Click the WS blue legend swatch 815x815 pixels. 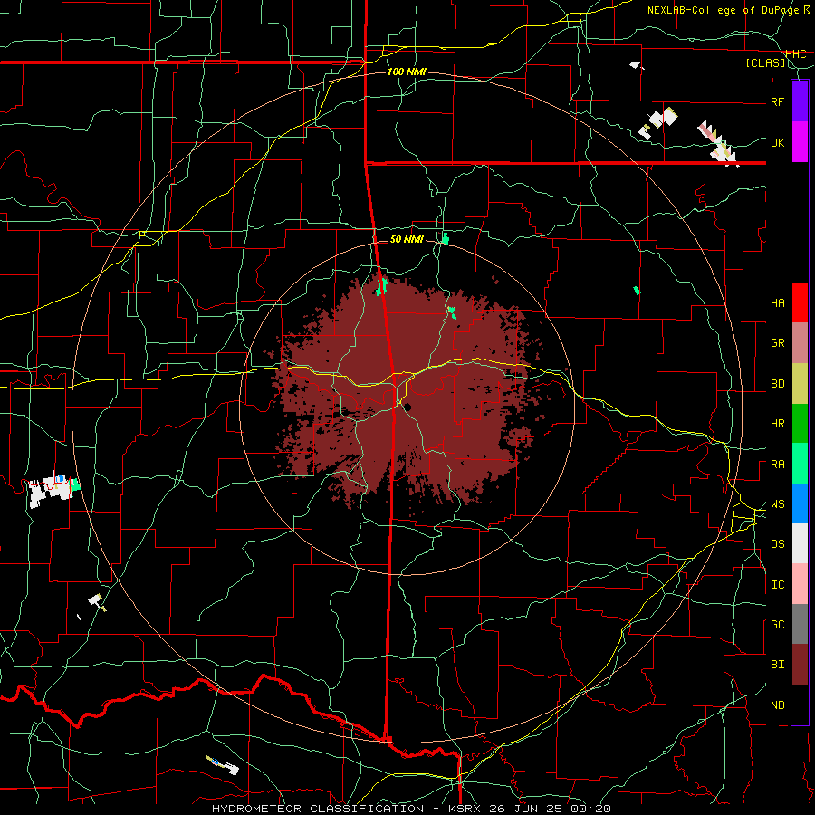click(800, 503)
